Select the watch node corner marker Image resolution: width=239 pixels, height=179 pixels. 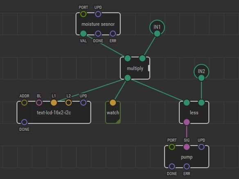[x=118, y=121]
